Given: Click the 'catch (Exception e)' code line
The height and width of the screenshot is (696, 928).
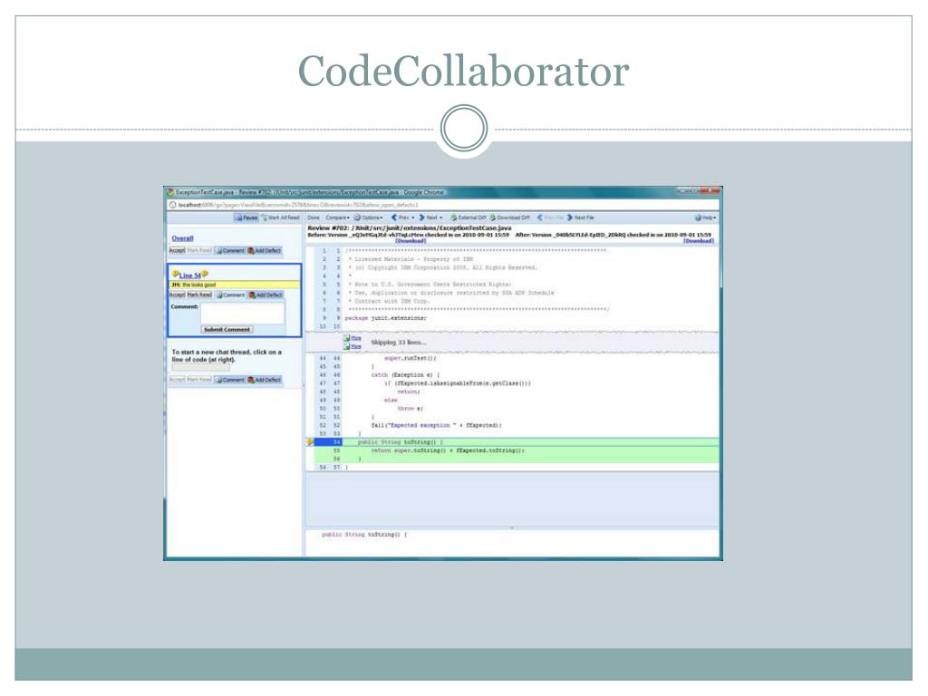Looking at the screenshot, I should [x=405, y=374].
